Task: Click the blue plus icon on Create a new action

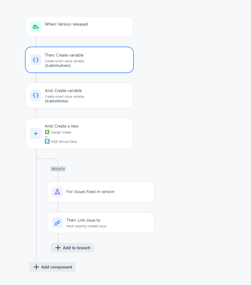Action: [35, 133]
